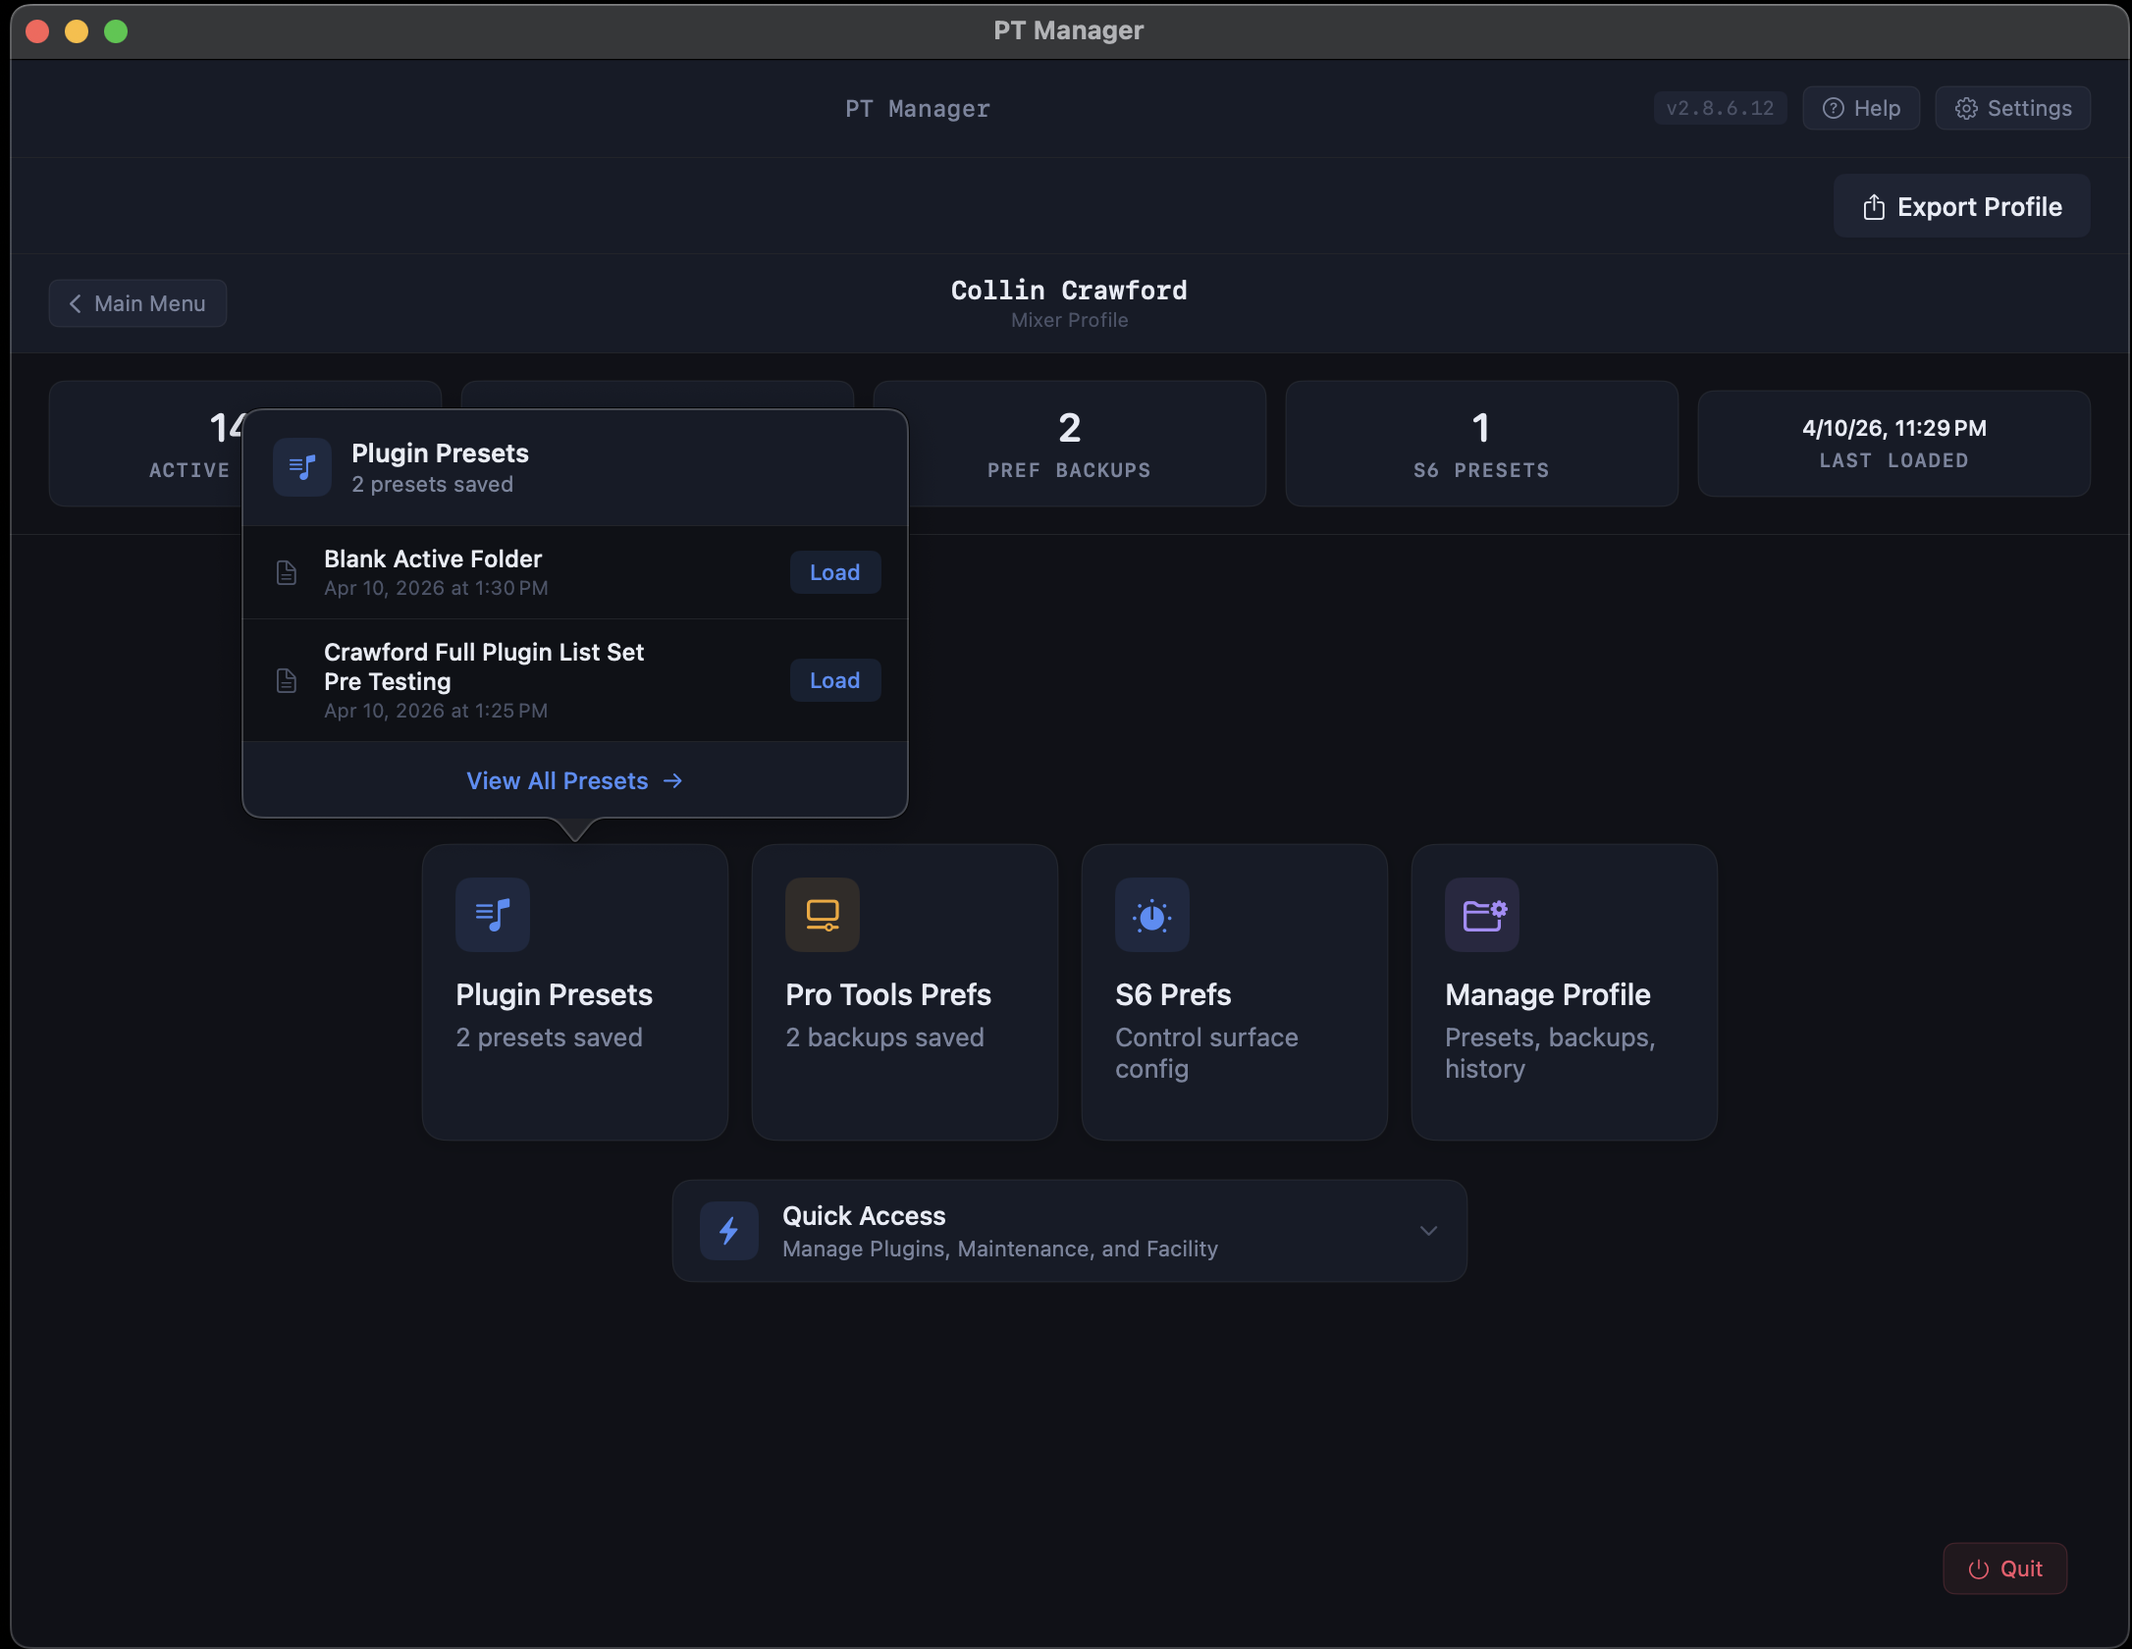Click the monitor icon on the Pro Tools Prefs card
This screenshot has height=1649, width=2132.
823,915
